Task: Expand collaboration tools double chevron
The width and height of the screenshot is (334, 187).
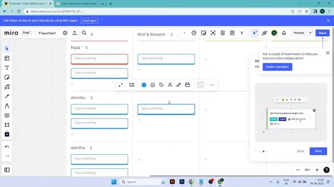Action: pos(242,33)
